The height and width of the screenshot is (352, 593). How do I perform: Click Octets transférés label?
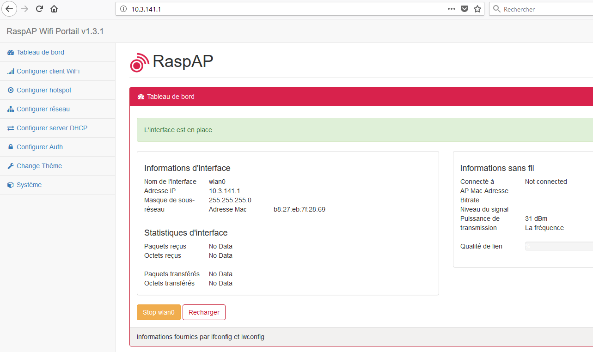click(169, 283)
